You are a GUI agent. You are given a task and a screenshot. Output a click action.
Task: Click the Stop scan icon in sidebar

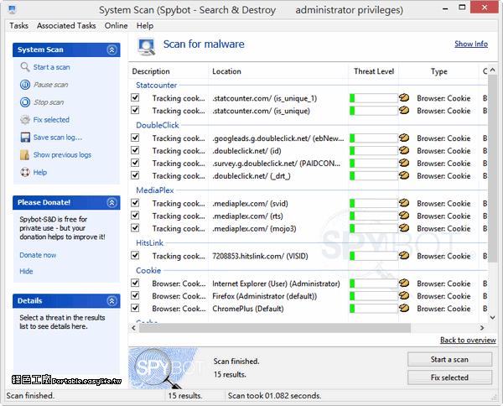[25, 102]
